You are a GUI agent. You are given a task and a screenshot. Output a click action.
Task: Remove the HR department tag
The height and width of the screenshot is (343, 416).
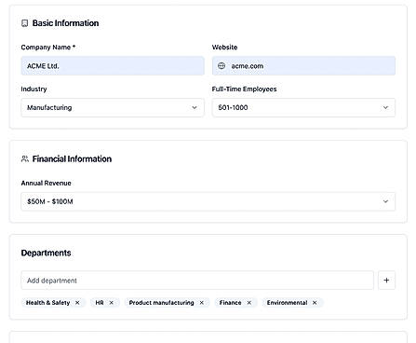coord(112,303)
